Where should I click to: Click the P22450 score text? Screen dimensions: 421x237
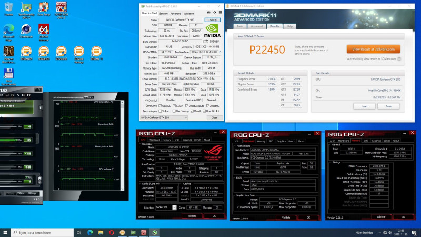(x=267, y=50)
